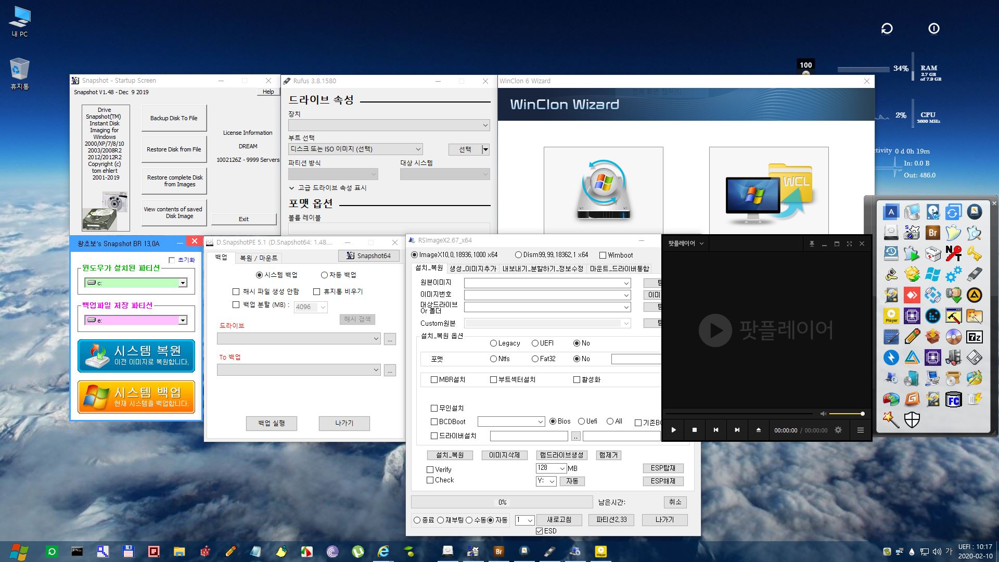Check 초기화 box in Snapshot BR
The height and width of the screenshot is (562, 999).
tap(172, 260)
